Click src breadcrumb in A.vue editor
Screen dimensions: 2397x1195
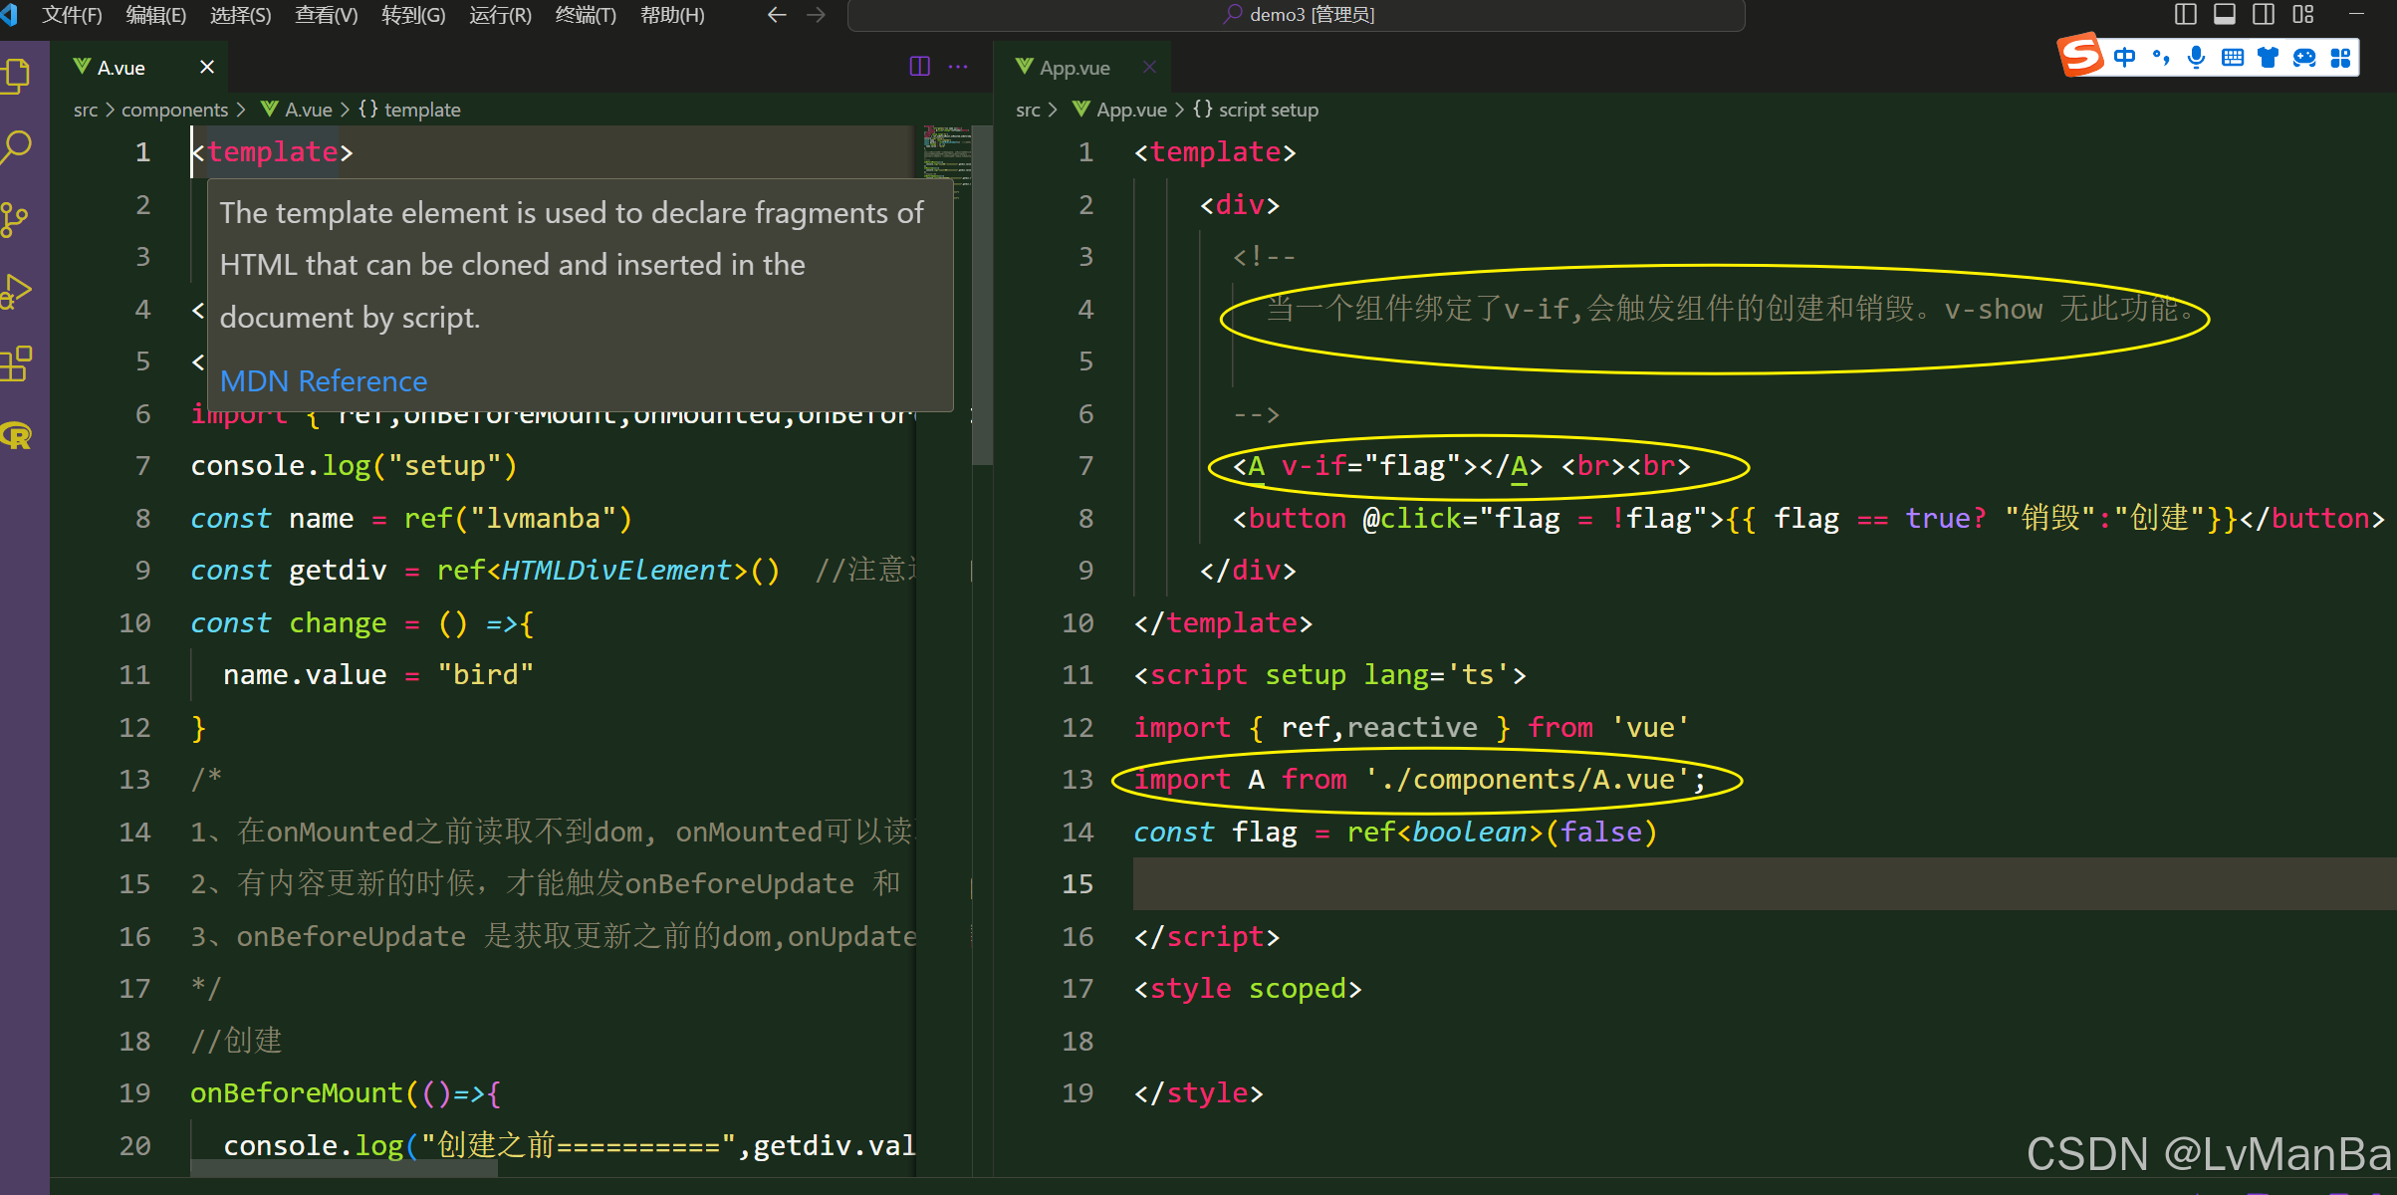coord(86,110)
